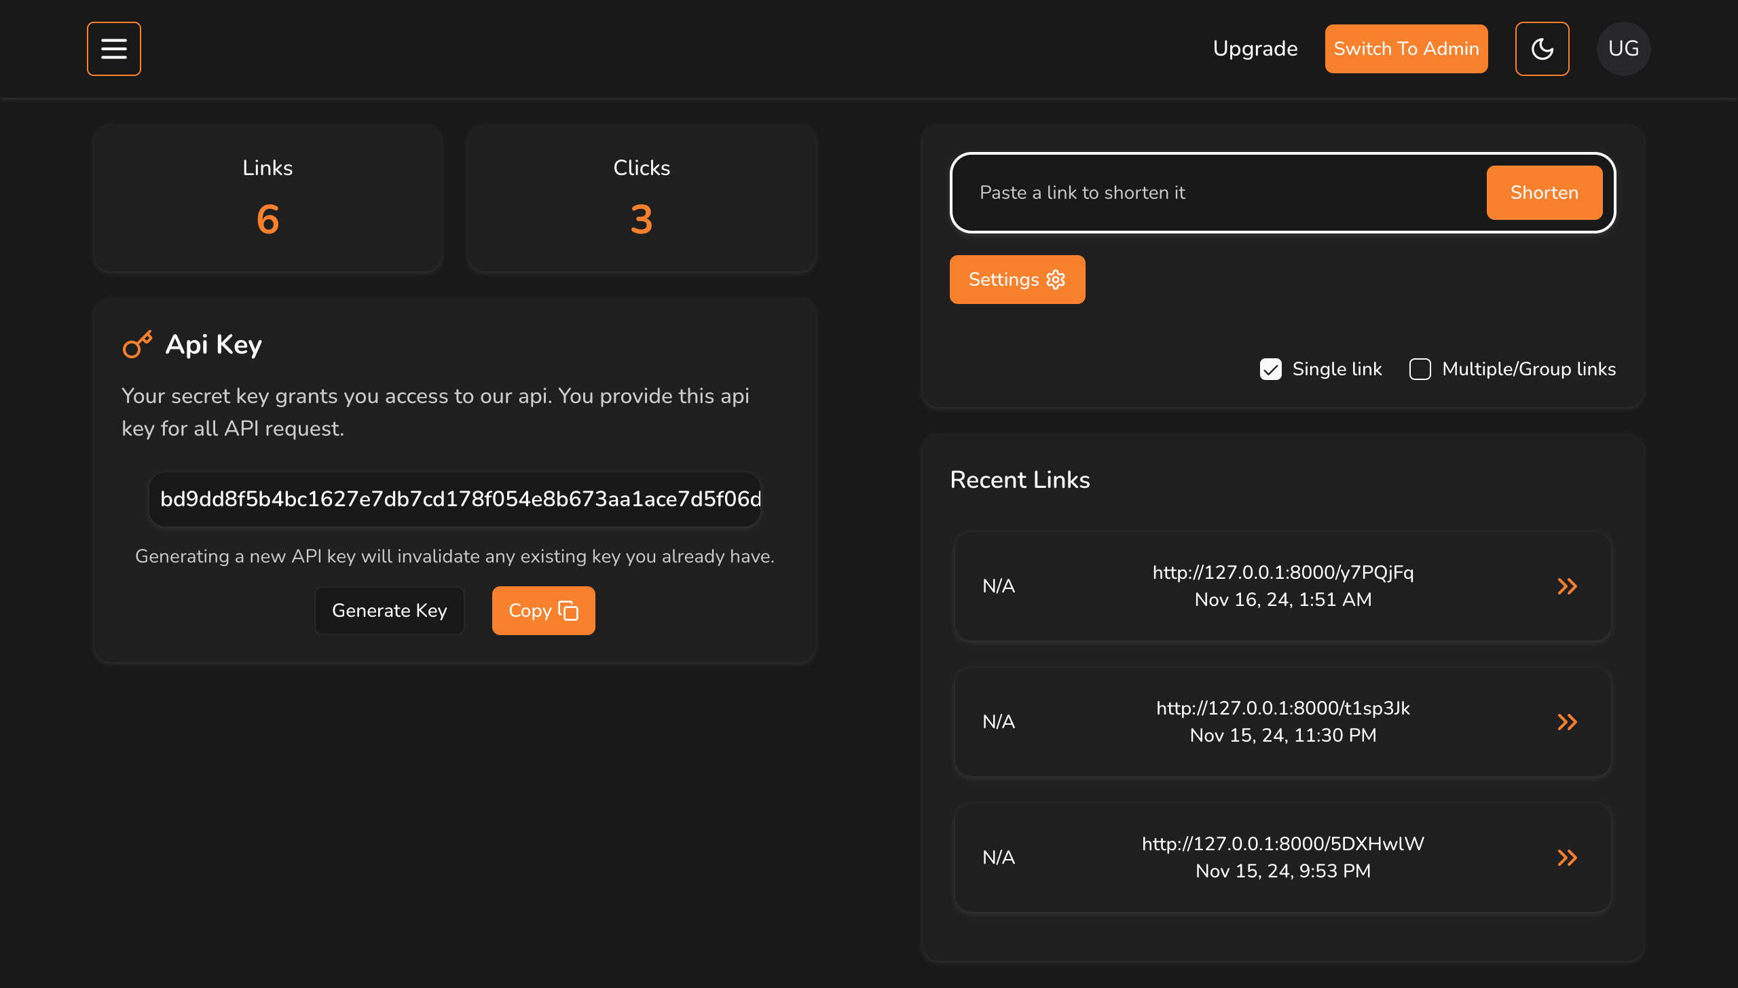Image resolution: width=1738 pixels, height=988 pixels.
Task: Click the orange key icon beside Api Key
Action: pyautogui.click(x=137, y=345)
